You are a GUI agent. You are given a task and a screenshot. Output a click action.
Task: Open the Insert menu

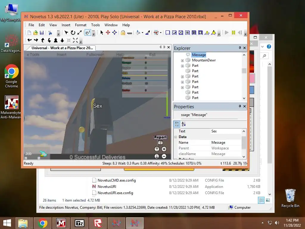coord(66,25)
